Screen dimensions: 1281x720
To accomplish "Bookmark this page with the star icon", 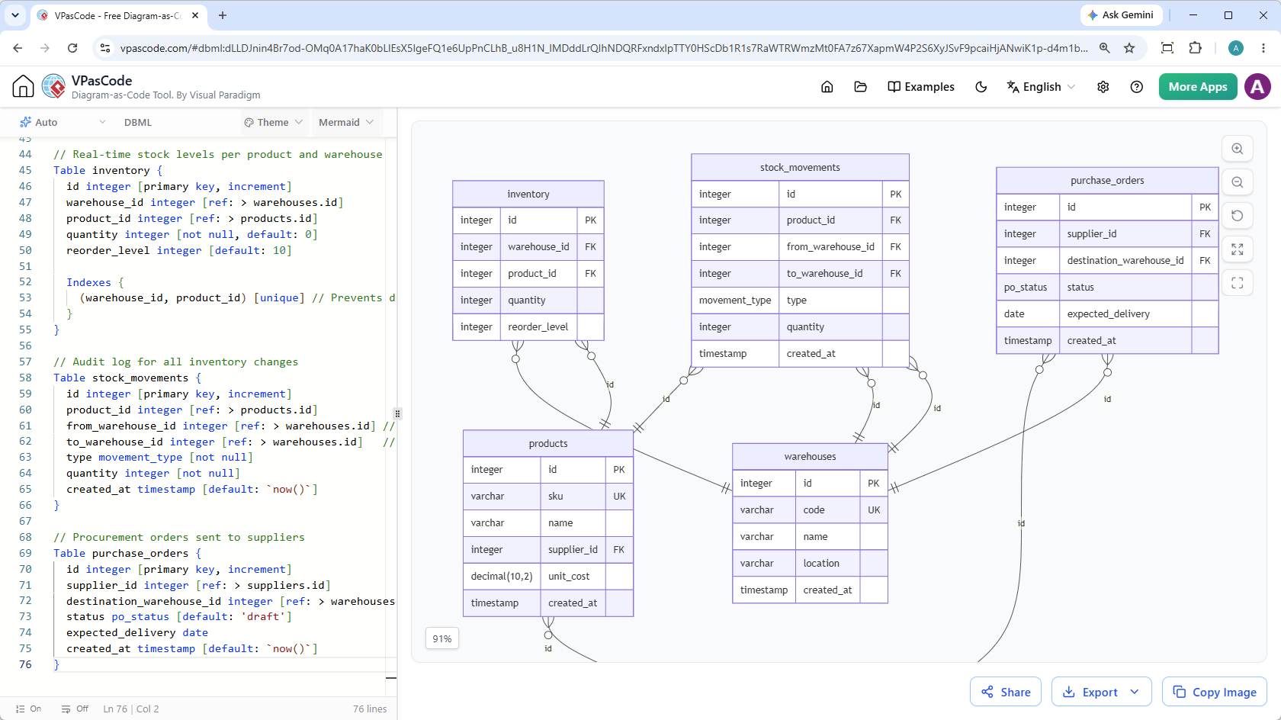I will tap(1129, 48).
